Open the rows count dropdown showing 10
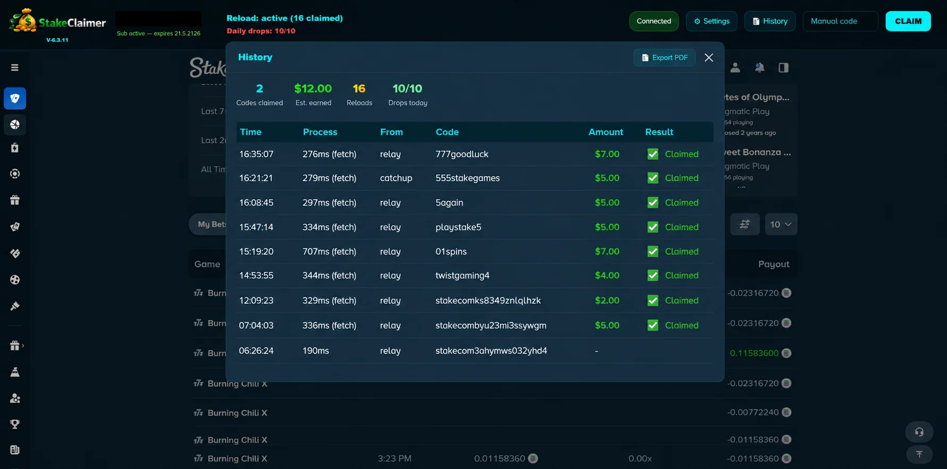 [x=781, y=224]
